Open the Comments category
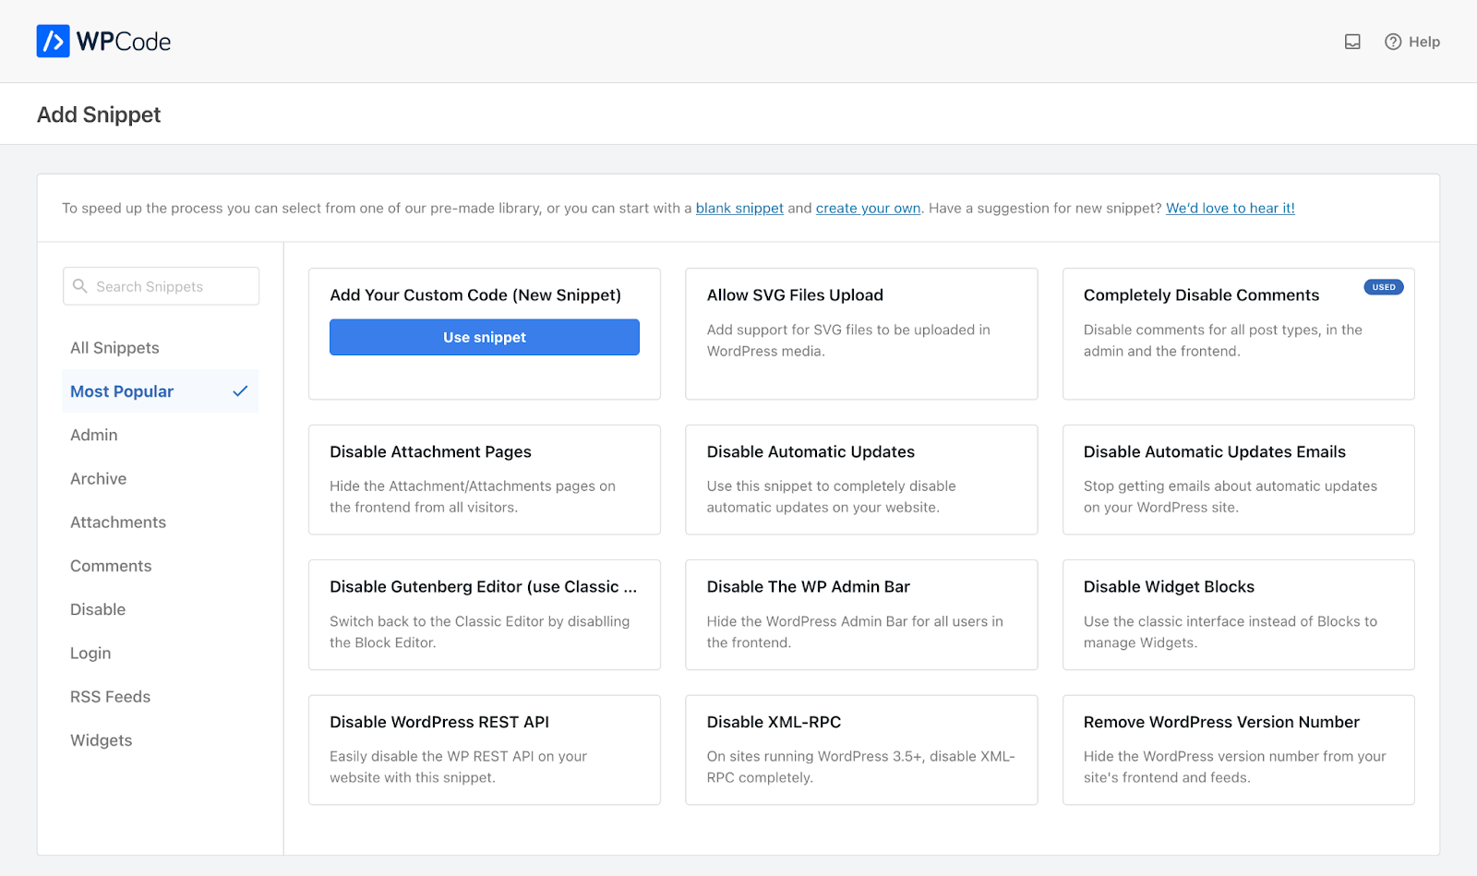This screenshot has width=1477, height=876. 111,566
